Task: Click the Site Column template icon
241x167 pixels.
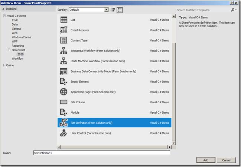Action: click(63, 102)
